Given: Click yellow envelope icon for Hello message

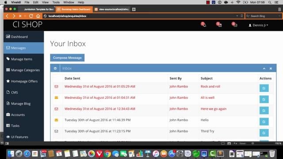Looking at the screenshot, I should click(x=56, y=120).
